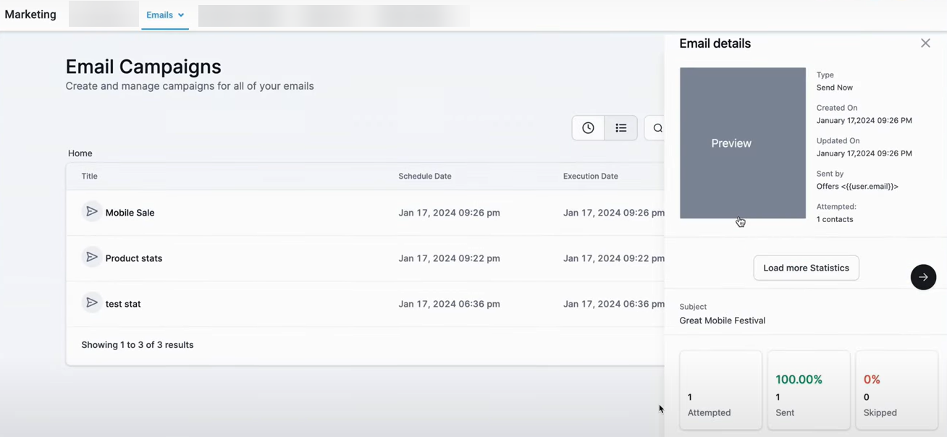This screenshot has height=437, width=947.
Task: Click the send icon for Product stats
Action: click(91, 258)
